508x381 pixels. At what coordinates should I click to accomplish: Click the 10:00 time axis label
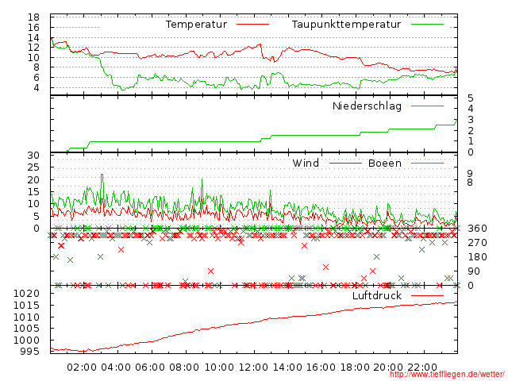click(219, 368)
